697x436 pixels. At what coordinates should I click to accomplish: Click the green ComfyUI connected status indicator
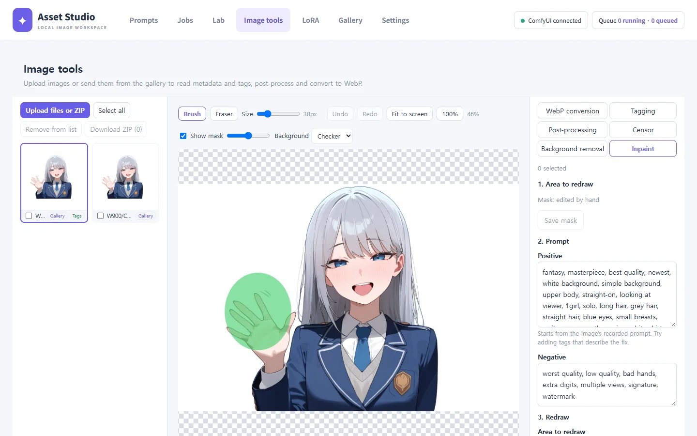[x=551, y=20]
